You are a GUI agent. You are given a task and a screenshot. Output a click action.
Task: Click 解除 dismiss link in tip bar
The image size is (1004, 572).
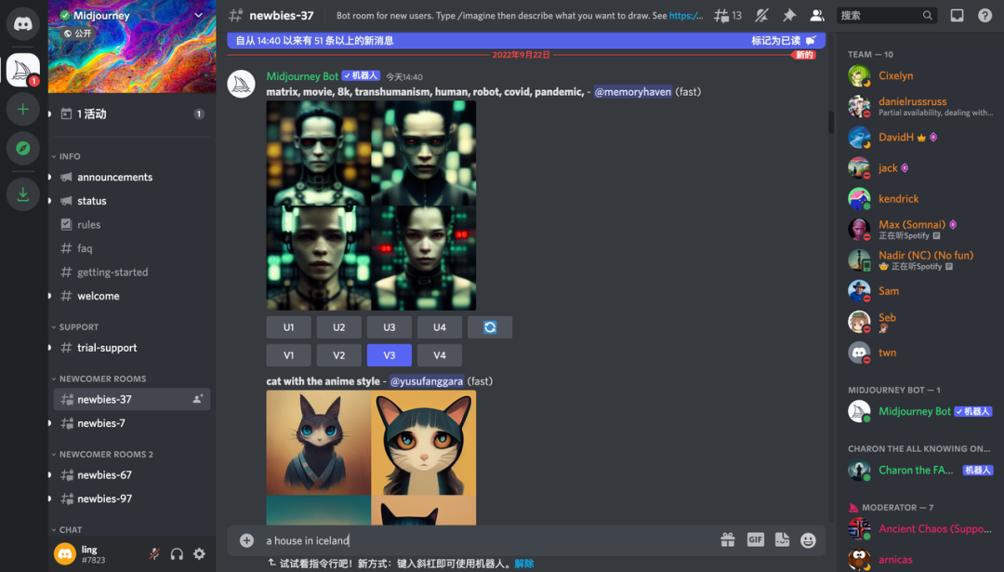pyautogui.click(x=523, y=564)
